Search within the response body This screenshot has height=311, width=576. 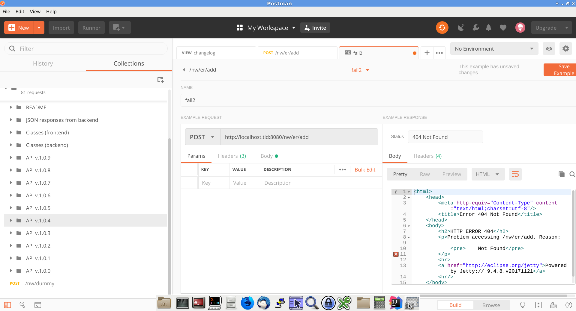click(x=572, y=174)
